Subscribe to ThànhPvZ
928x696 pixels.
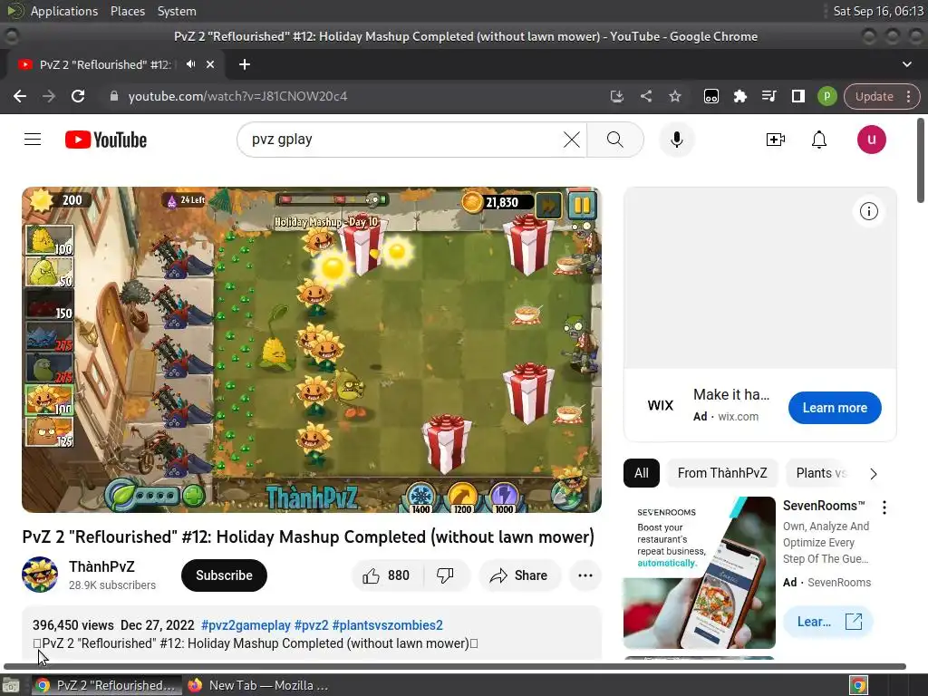tap(224, 575)
